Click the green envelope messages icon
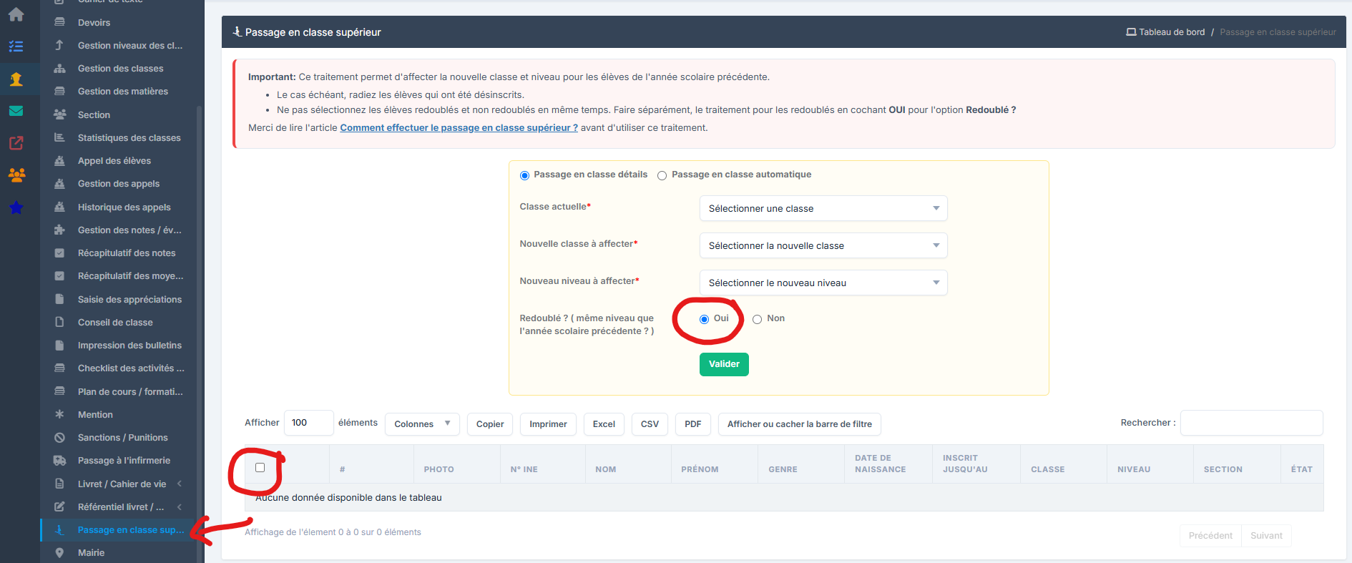Image resolution: width=1352 pixels, height=563 pixels. tap(16, 111)
